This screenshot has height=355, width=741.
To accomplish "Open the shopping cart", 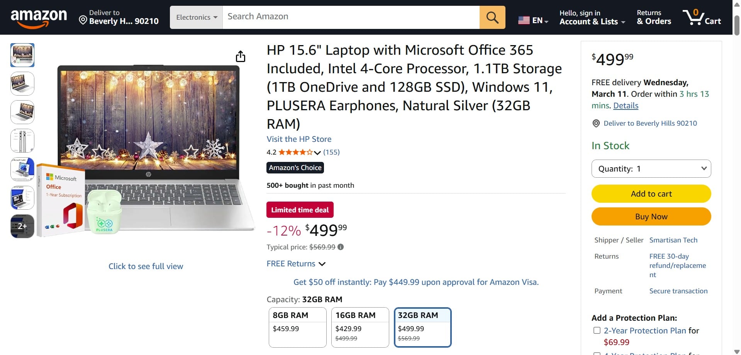I will [702, 17].
